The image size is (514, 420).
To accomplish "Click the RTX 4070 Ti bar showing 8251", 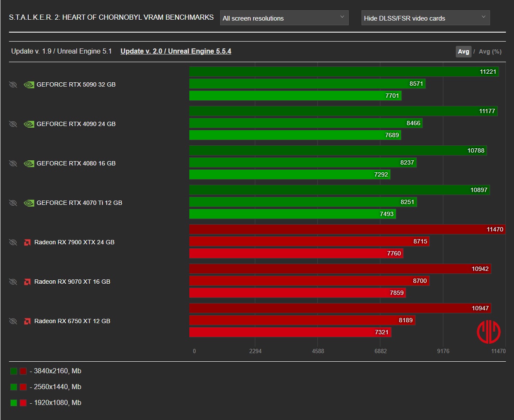I will [x=303, y=202].
